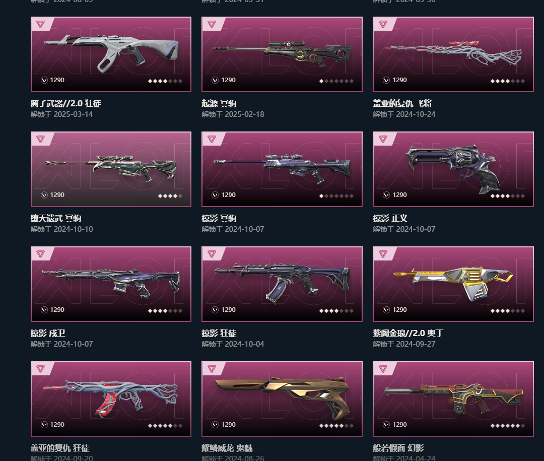Click the 紫阙金琅//2.0 奥丁 skin name
This screenshot has width=544, height=461.
click(x=408, y=333)
